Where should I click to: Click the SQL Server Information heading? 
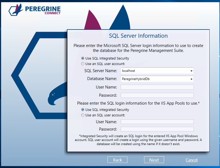[138, 36]
